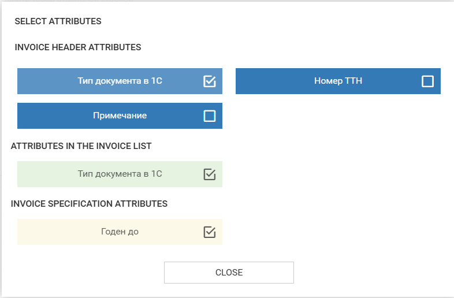Uncheck the header 'Тип документа в 1С' checkbox
This screenshot has height=298, width=454.
[210, 81]
